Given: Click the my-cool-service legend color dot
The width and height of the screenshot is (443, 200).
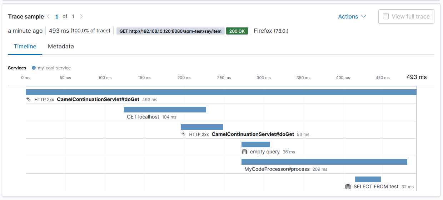Looking at the screenshot, I should 34,68.
